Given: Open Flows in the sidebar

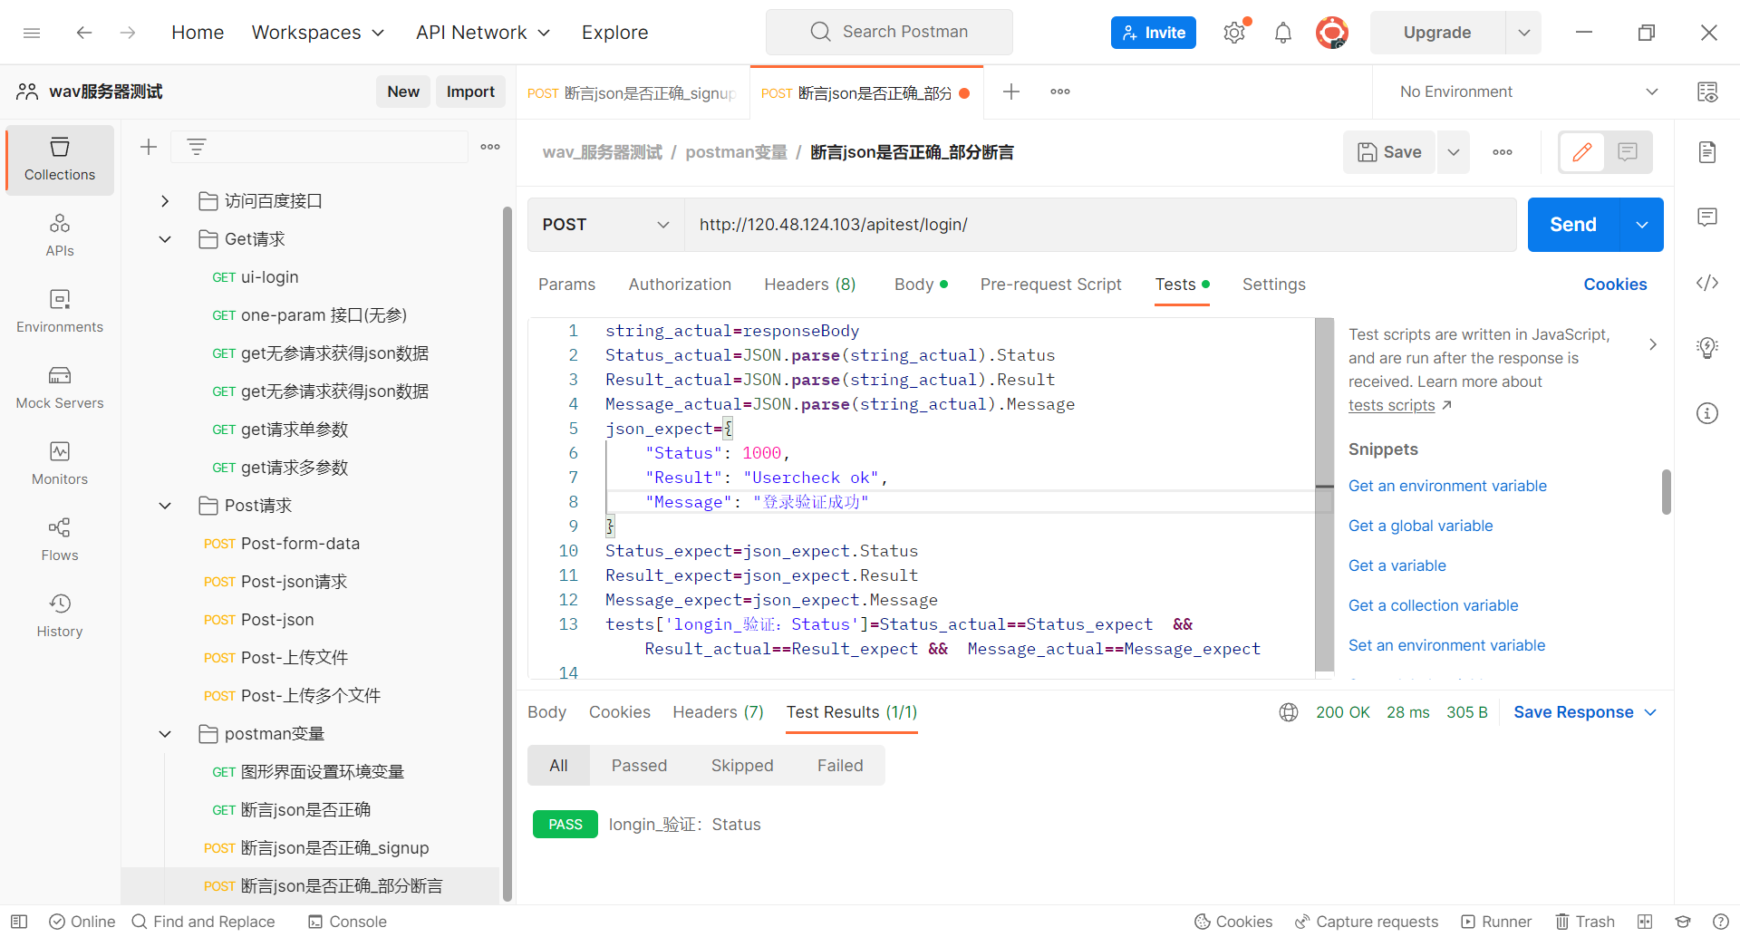Looking at the screenshot, I should tap(60, 540).
